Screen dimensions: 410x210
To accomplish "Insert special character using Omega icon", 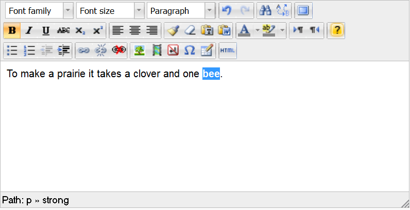I will [x=190, y=50].
